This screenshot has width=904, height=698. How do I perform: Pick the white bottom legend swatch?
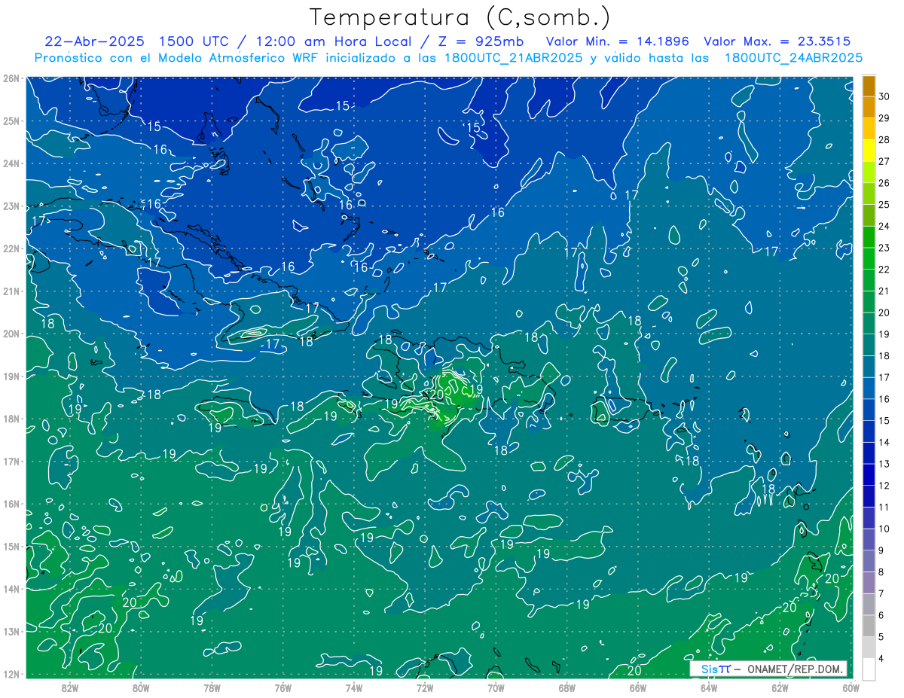click(x=869, y=669)
